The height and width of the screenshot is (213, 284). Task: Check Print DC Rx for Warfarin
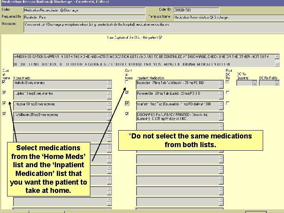click(228, 103)
